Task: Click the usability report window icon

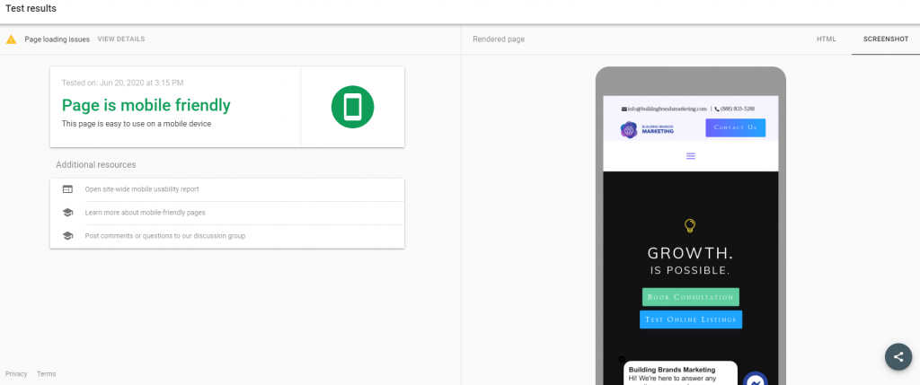Action: 68,189
